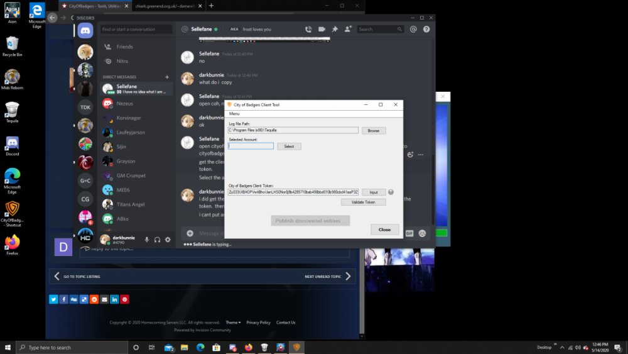Image resolution: width=628 pixels, height=354 pixels.
Task: Open pinned messages in Discord
Action: coord(335,30)
